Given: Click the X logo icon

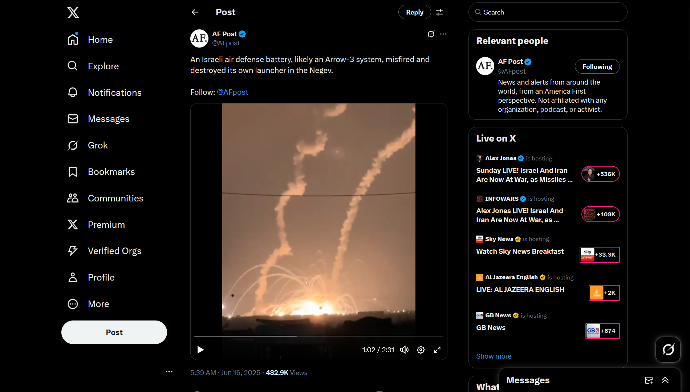Looking at the screenshot, I should pyautogui.click(x=73, y=13).
